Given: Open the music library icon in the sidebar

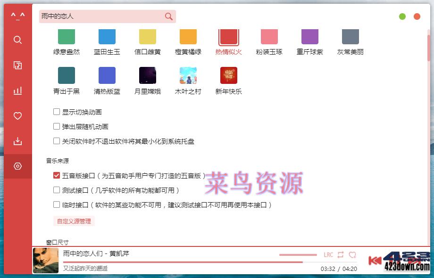Looking at the screenshot, I should tap(17, 65).
